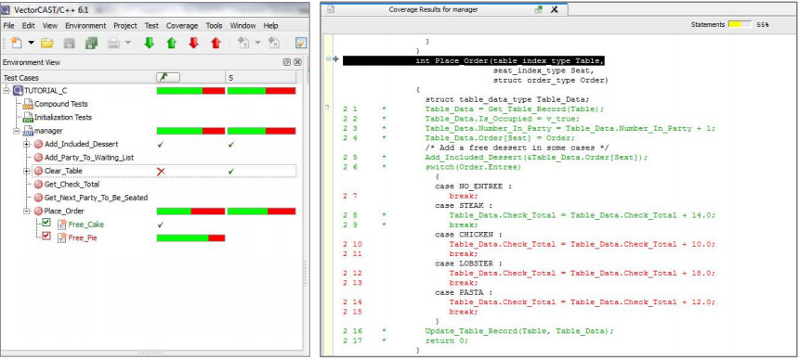Click the highlighted int Place_Order line
Viewport: 799px width, 359px height.
point(474,61)
